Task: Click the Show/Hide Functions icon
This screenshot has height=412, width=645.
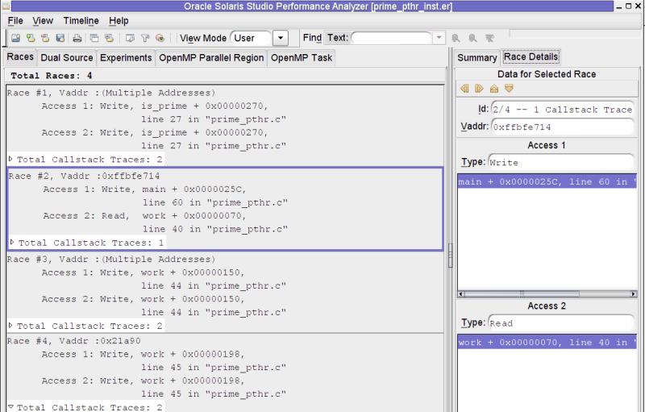Action: coord(160,38)
